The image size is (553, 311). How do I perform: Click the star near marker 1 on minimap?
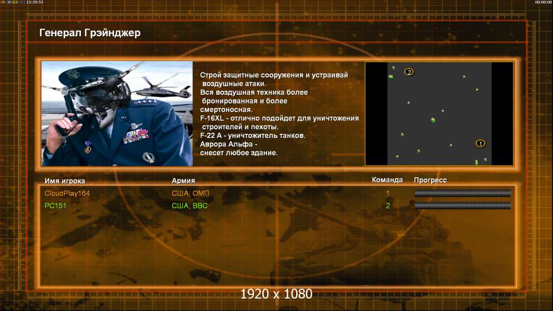click(x=451, y=145)
